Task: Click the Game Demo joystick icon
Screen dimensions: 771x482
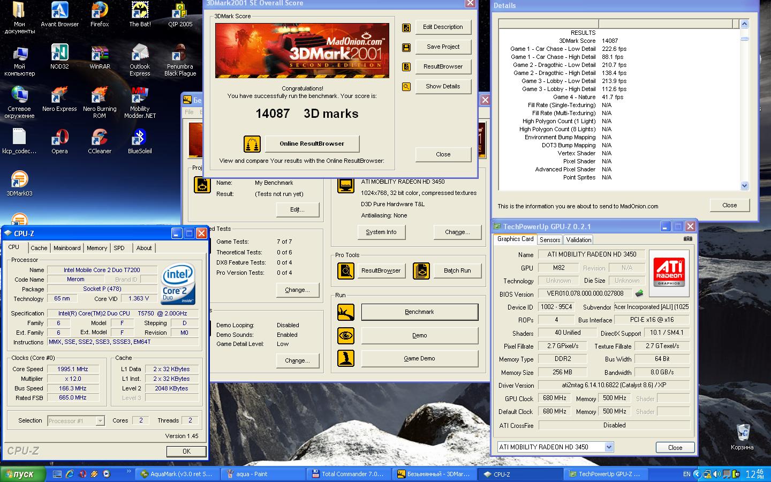Action: (346, 358)
